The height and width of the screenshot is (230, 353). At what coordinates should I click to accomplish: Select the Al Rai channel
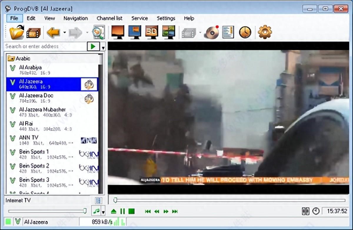[x=52, y=126]
